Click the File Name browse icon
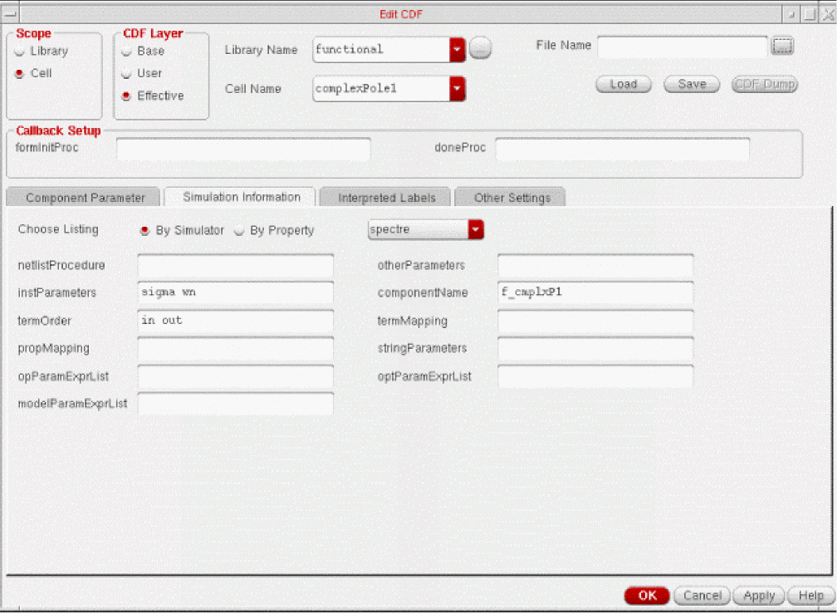The image size is (837, 614). 782,47
